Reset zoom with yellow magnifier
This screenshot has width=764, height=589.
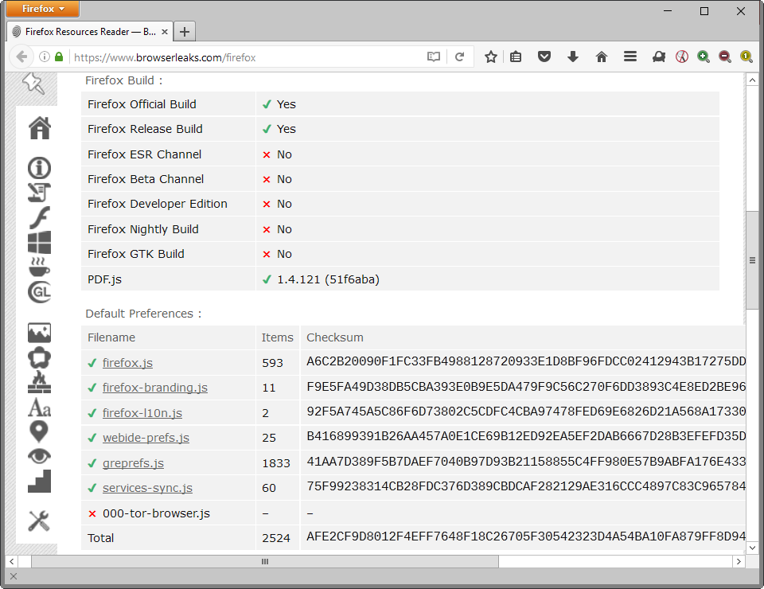746,57
